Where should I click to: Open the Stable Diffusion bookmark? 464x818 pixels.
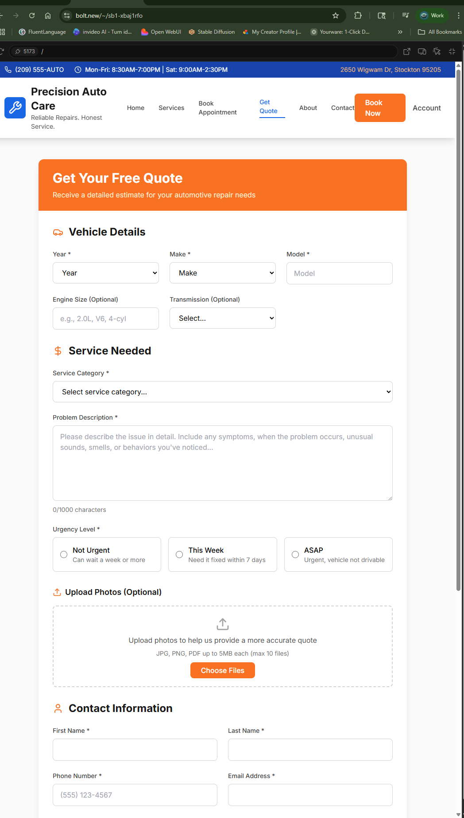click(212, 32)
